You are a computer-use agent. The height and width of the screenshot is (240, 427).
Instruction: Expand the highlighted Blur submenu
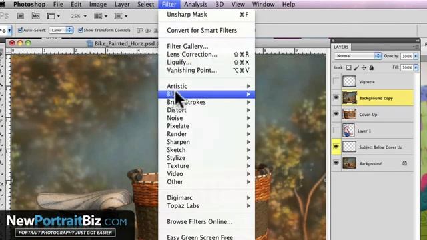pos(206,94)
